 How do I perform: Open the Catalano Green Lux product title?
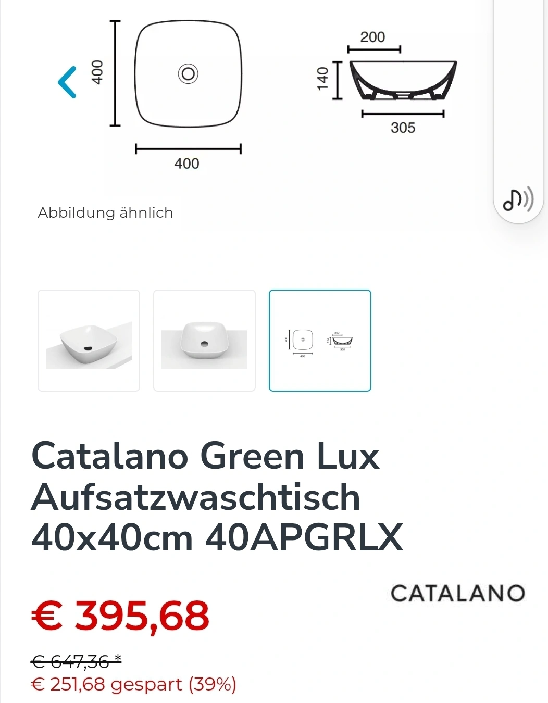pos(217,496)
